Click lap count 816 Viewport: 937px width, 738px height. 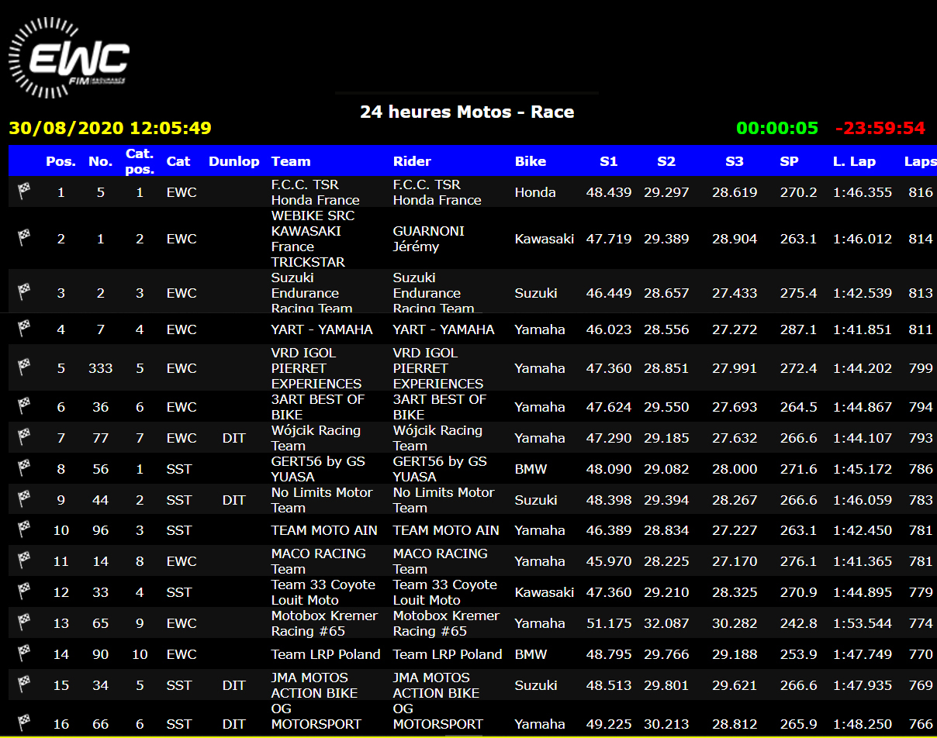[x=921, y=192]
